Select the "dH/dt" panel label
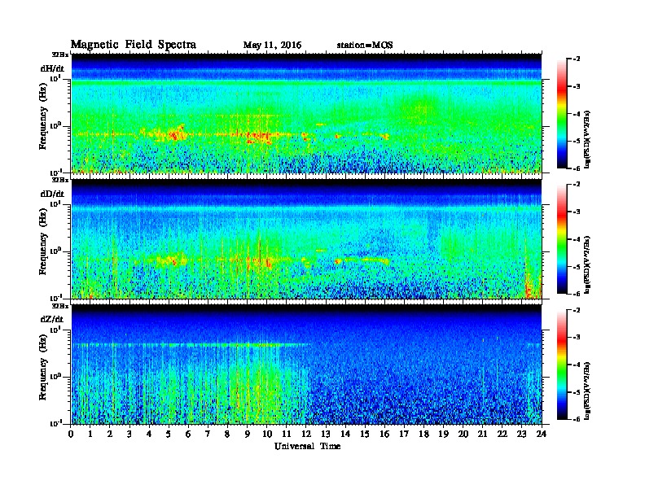The width and height of the screenshot is (645, 498). (x=52, y=69)
